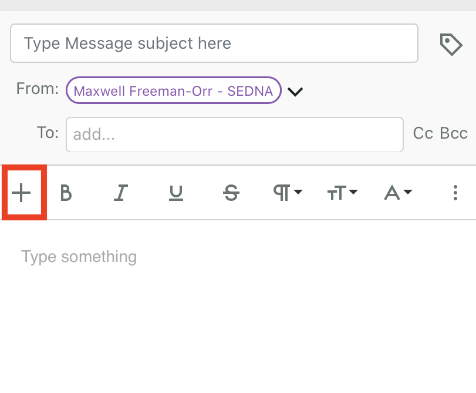476x393 pixels.
Task: Show the Bcc field
Action: pos(454,133)
